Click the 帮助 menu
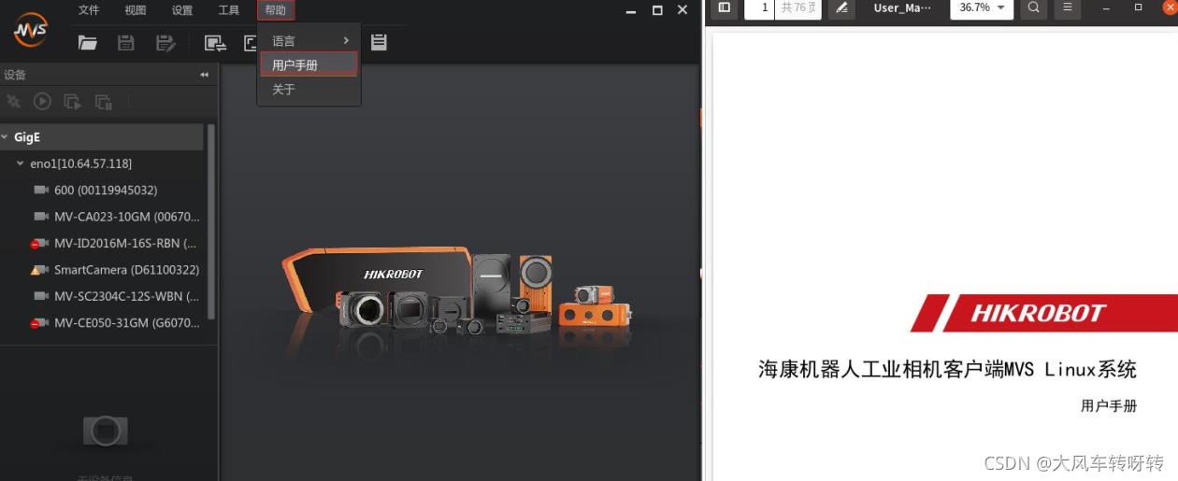 [x=276, y=10]
